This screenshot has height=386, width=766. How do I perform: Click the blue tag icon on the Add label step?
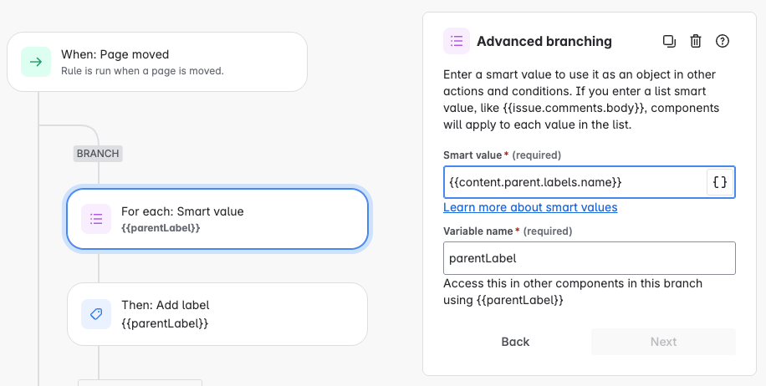[x=96, y=314]
